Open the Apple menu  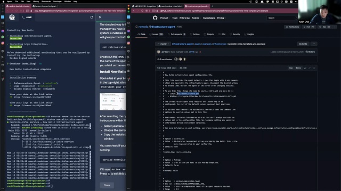coord(3,2)
